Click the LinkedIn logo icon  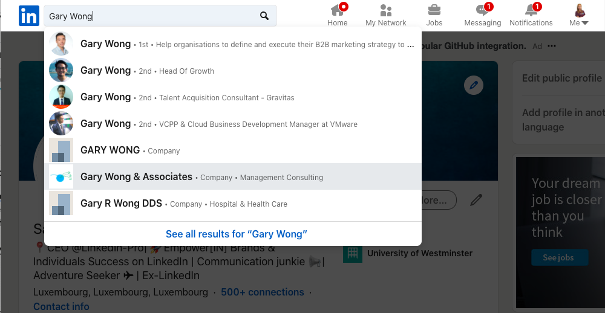29,16
